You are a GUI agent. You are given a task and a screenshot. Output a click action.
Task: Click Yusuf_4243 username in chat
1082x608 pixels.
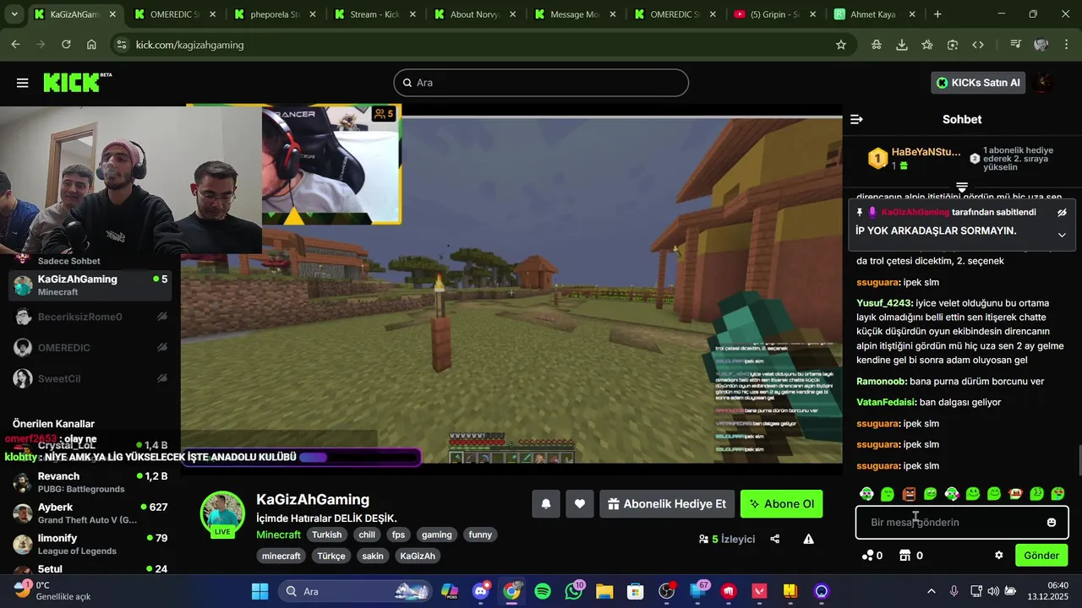tap(884, 303)
